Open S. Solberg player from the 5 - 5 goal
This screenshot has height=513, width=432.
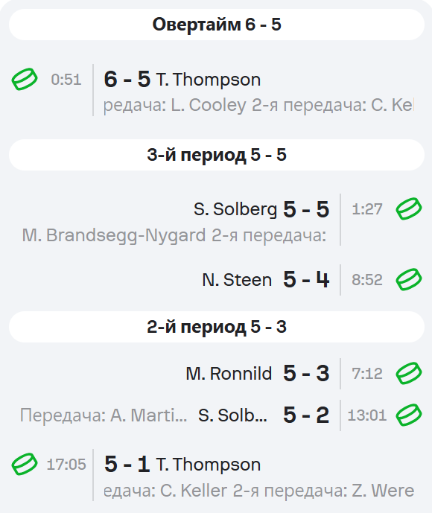pyautogui.click(x=235, y=209)
